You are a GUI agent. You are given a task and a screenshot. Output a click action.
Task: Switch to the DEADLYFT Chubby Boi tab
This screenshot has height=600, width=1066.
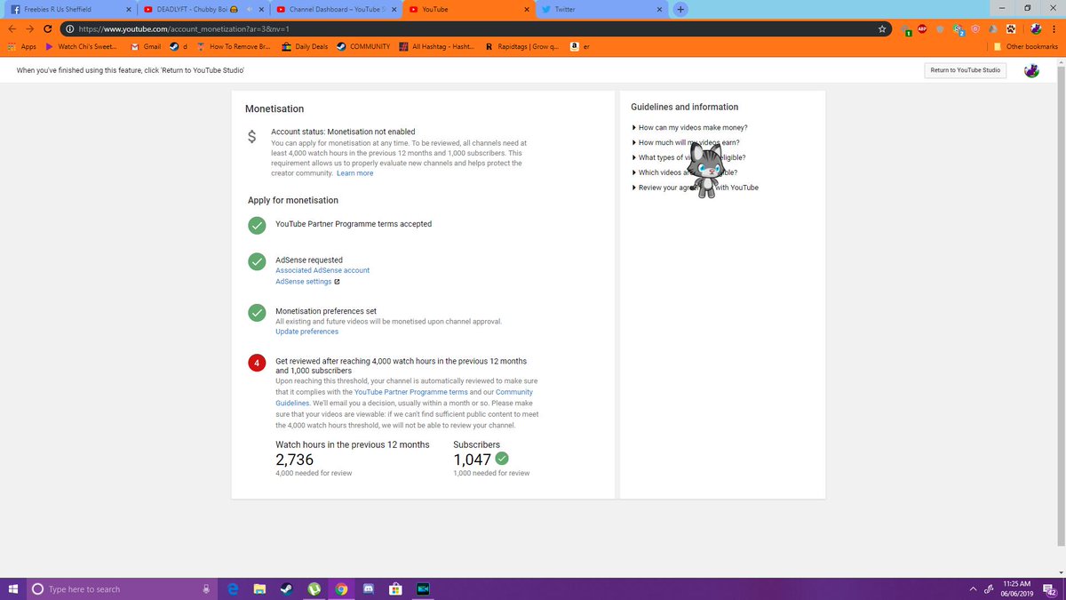[204, 9]
